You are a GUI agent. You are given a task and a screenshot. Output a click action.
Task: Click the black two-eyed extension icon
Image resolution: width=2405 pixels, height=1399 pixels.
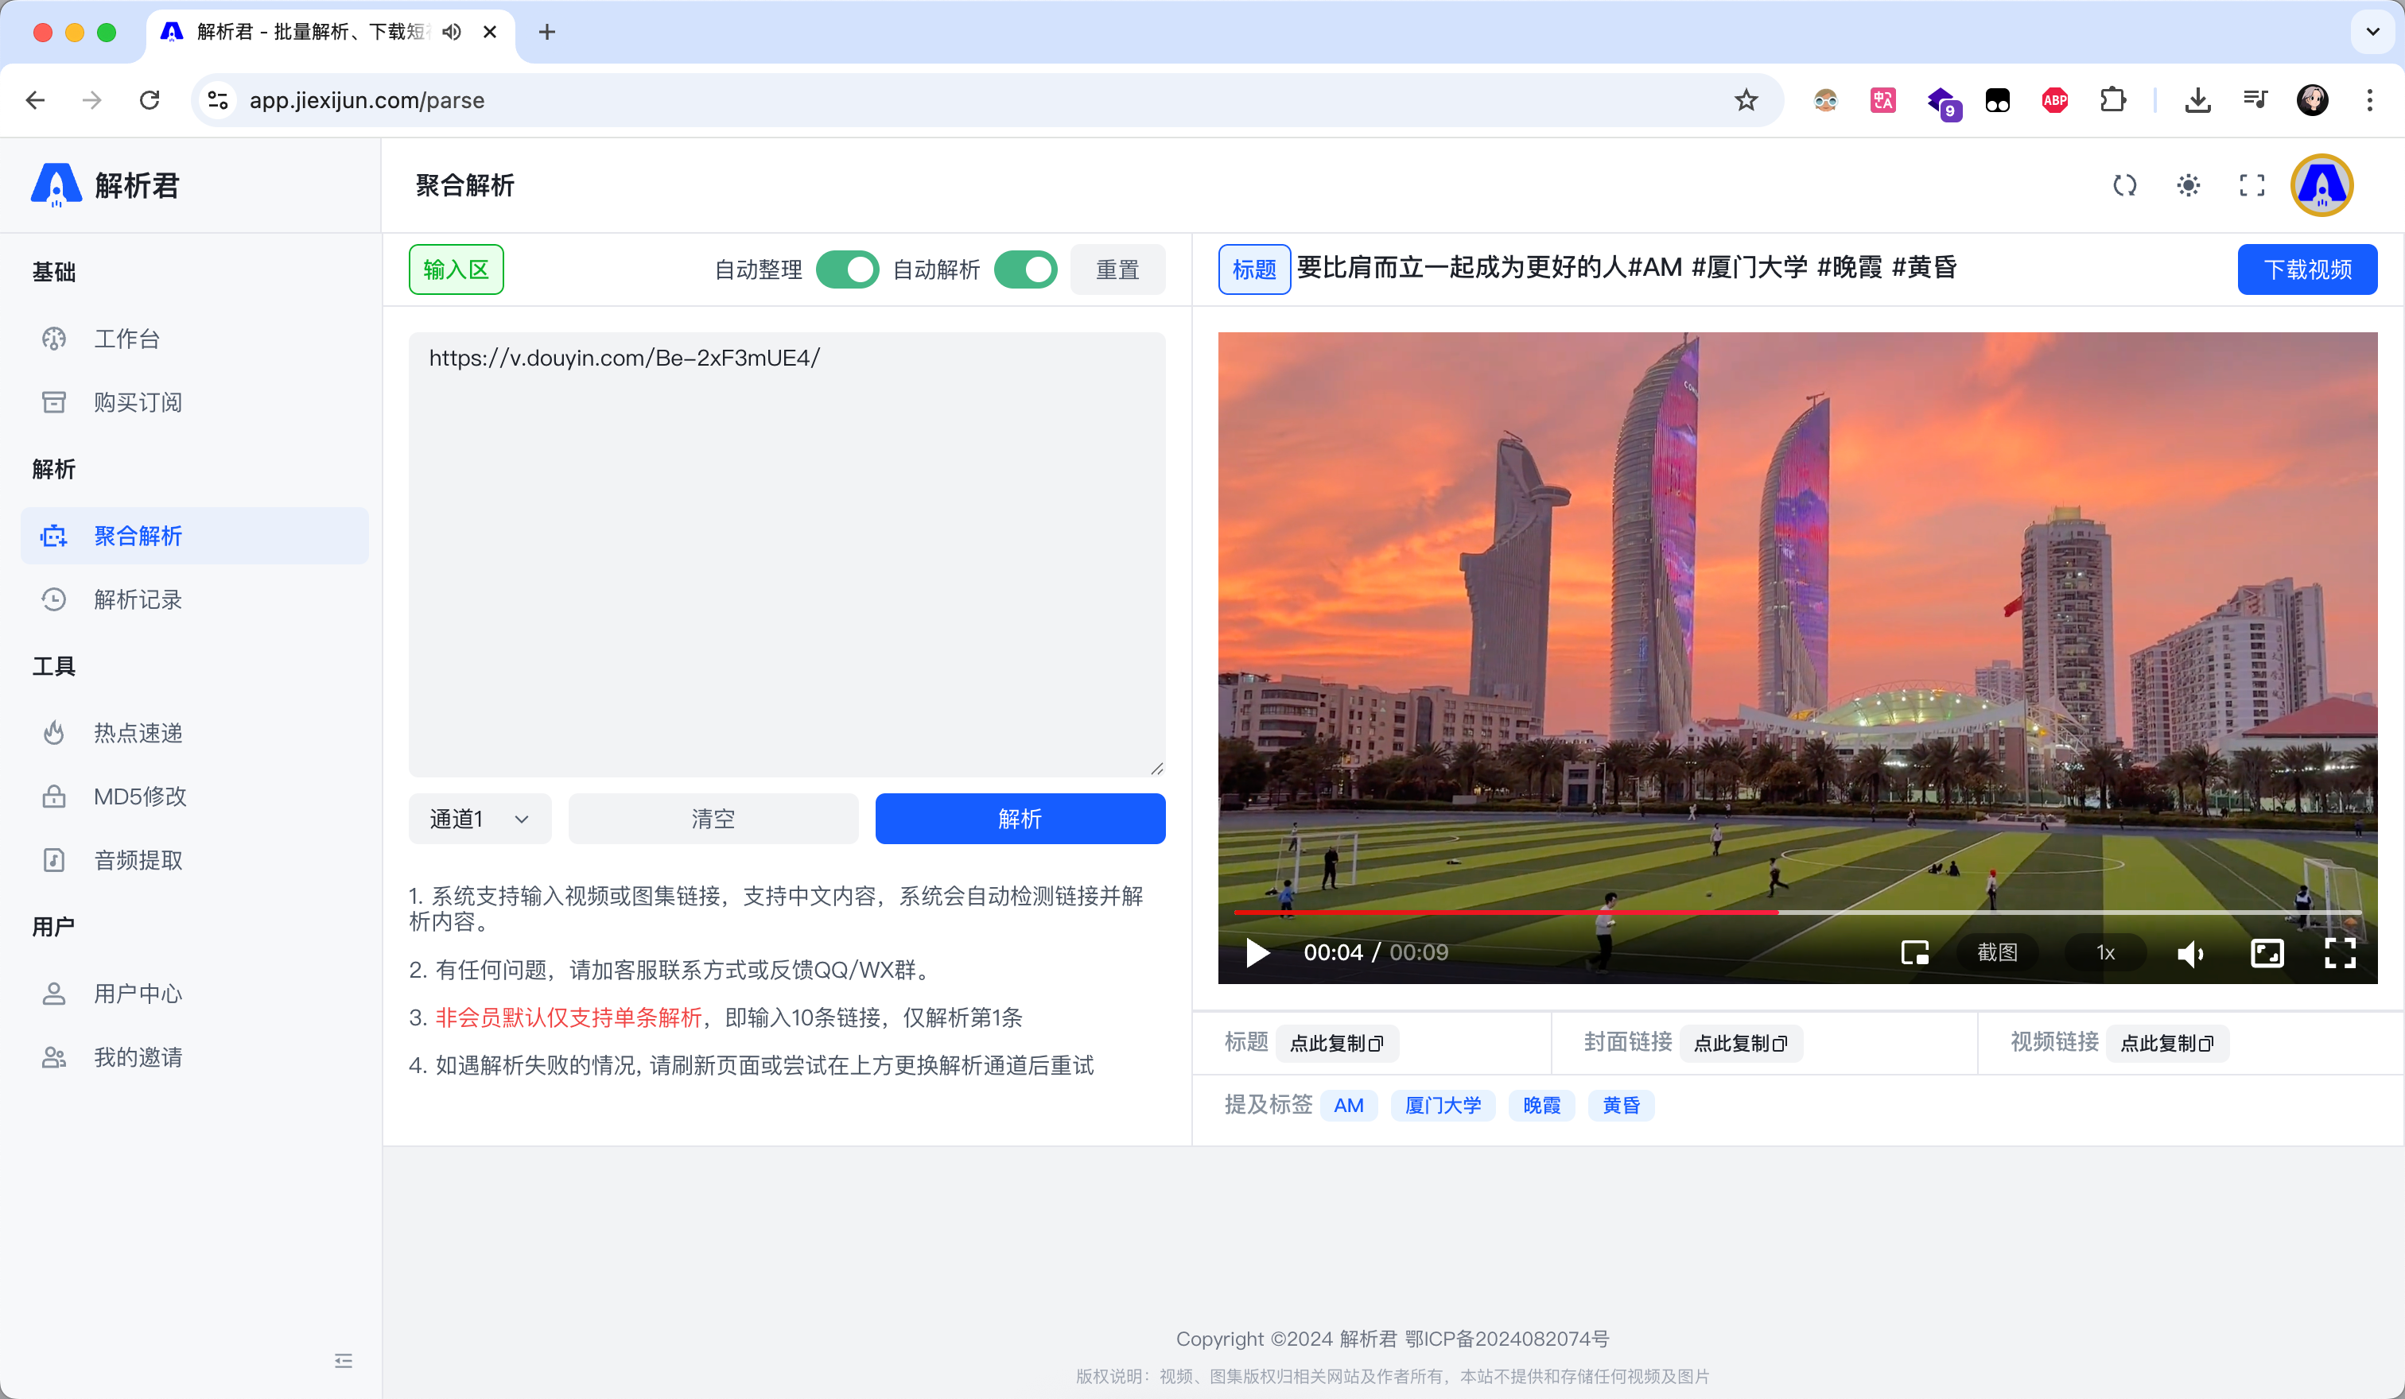point(1998,100)
